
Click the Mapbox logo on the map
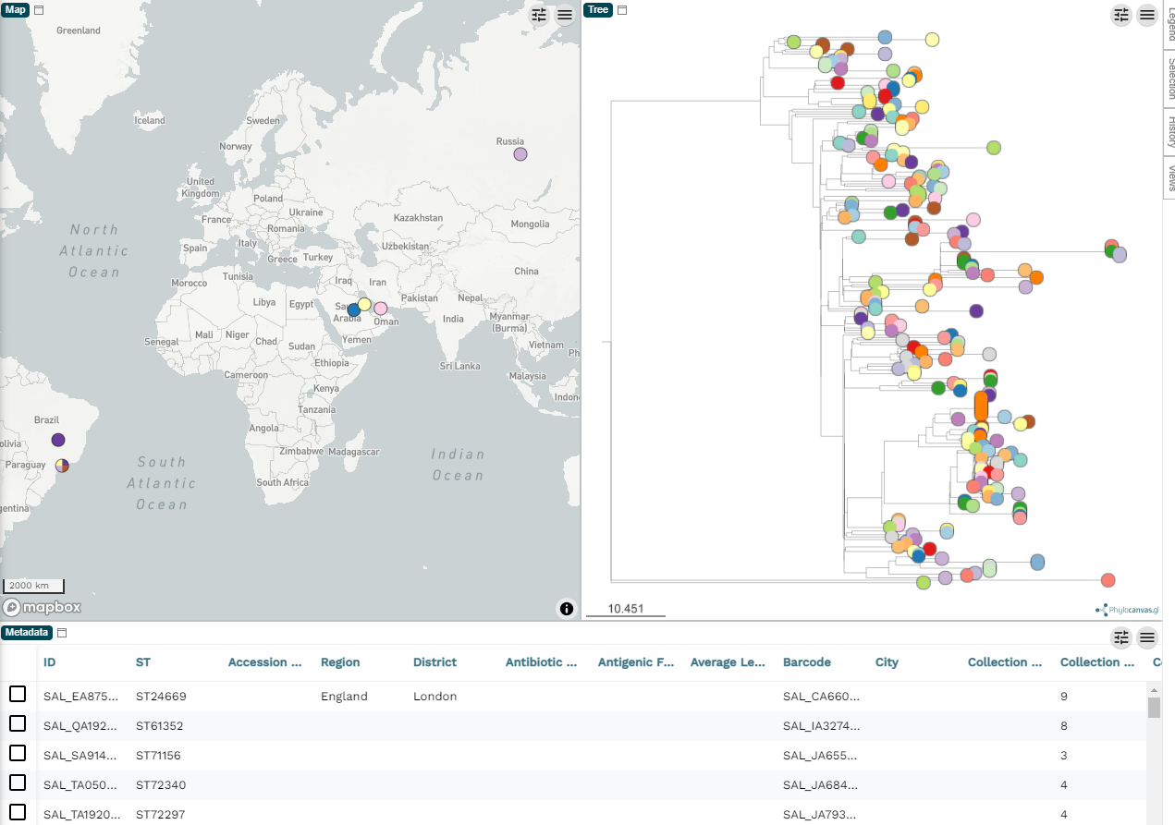click(42, 607)
